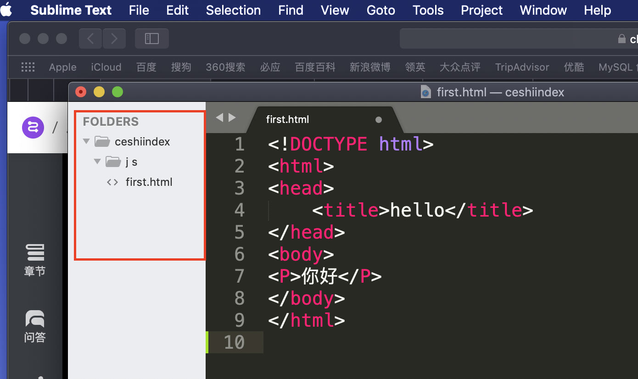Select the first.html editor tab
Viewport: 638px width, 379px height.
(324, 120)
